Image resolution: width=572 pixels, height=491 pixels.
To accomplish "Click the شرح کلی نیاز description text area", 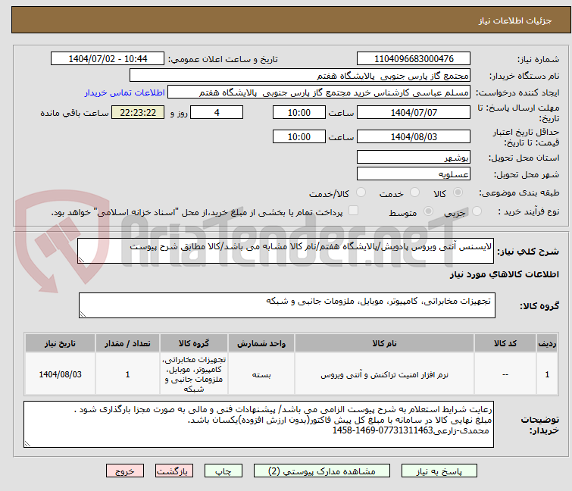I will point(286,252).
